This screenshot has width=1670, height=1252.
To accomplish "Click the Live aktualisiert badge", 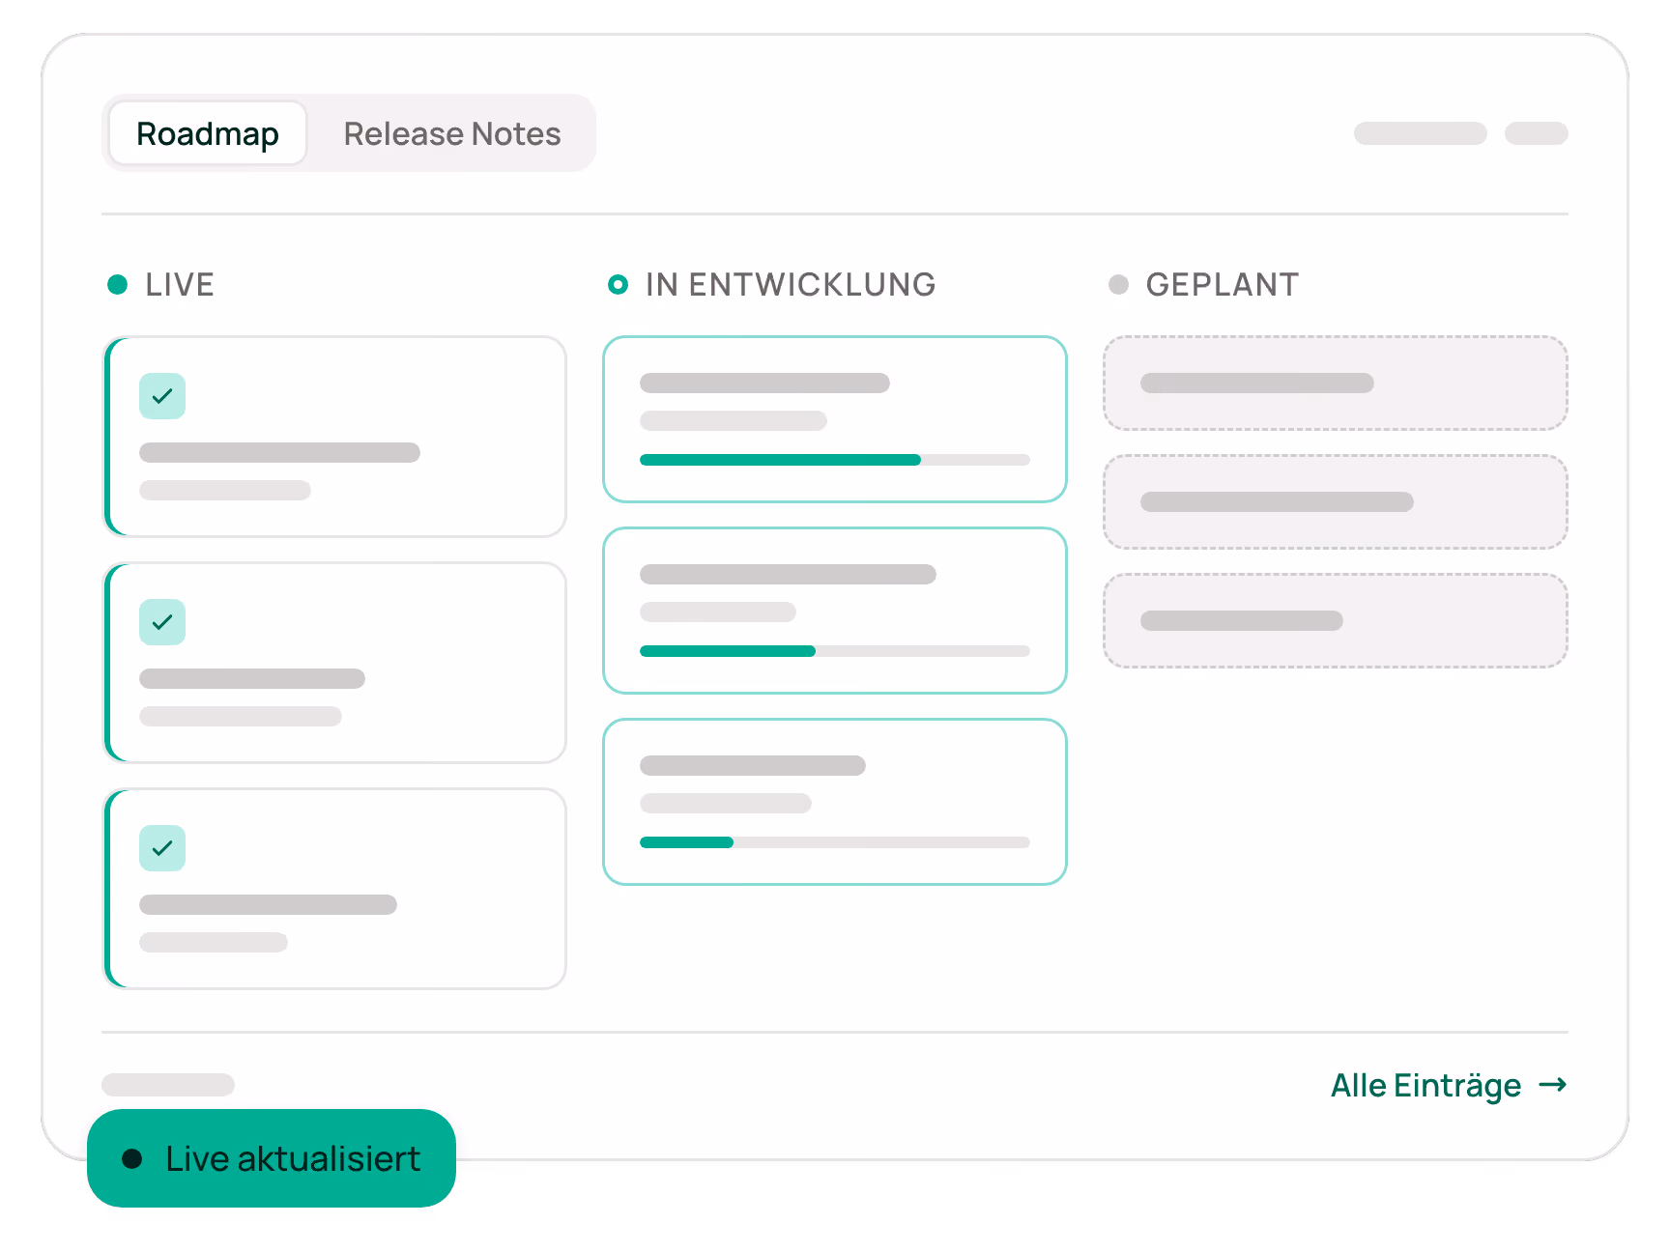I will tap(272, 1158).
